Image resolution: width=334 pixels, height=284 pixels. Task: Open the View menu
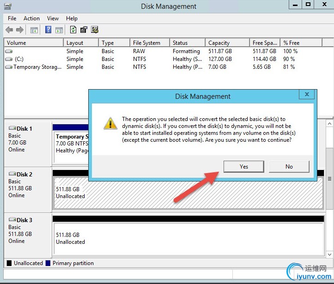tap(53, 18)
